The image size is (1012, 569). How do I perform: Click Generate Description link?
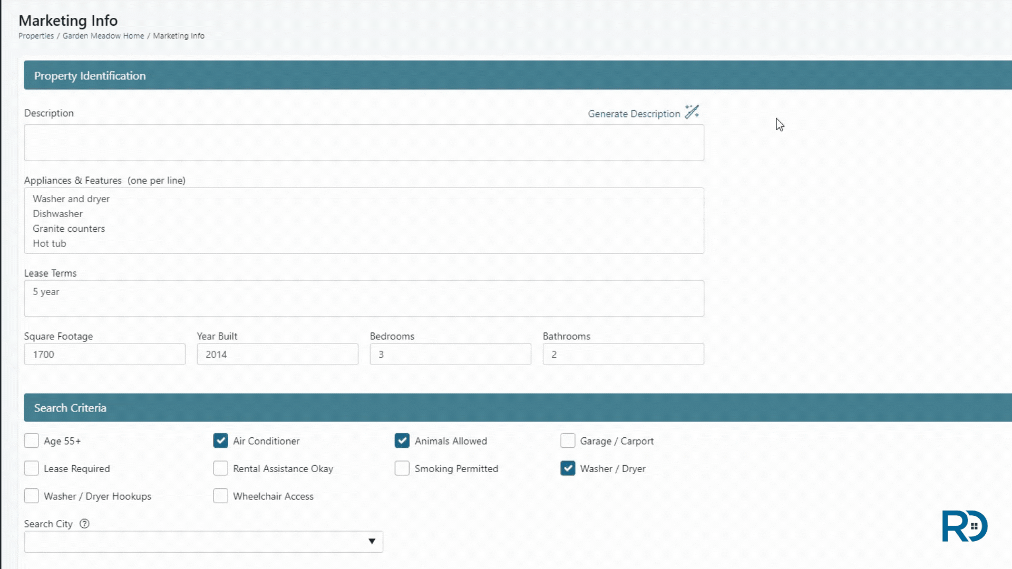click(634, 114)
